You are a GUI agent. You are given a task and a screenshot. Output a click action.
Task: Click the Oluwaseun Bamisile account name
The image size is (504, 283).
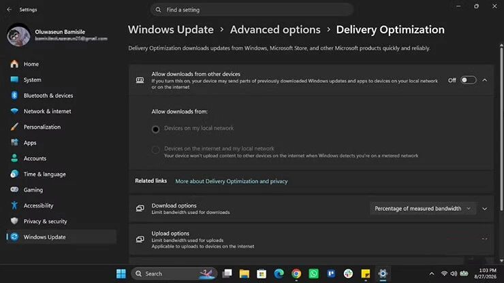tap(60, 32)
